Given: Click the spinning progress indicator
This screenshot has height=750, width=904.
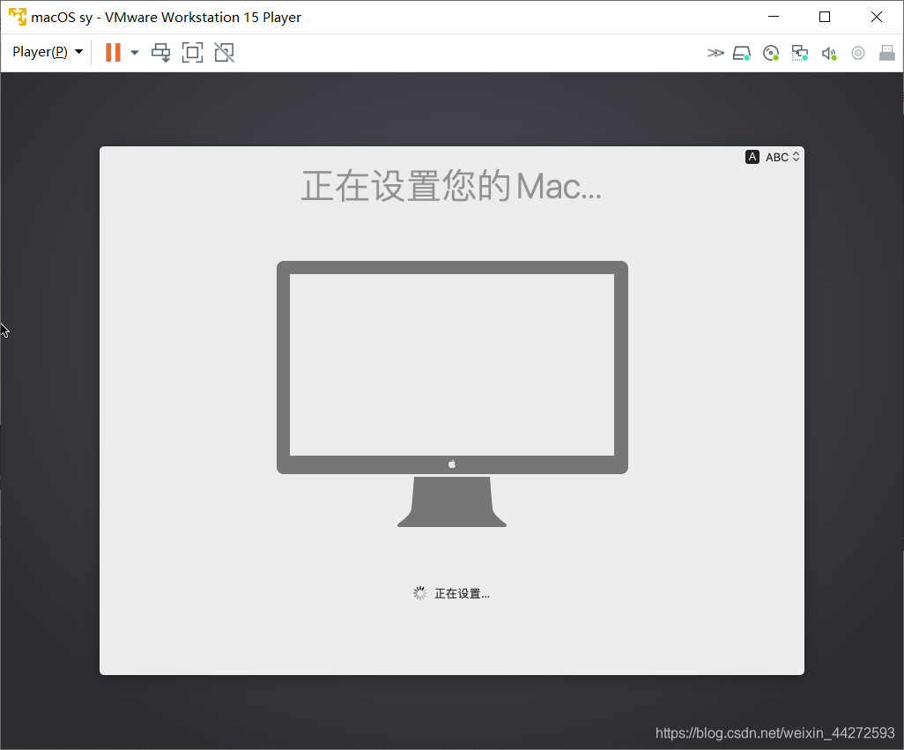Looking at the screenshot, I should [x=420, y=593].
